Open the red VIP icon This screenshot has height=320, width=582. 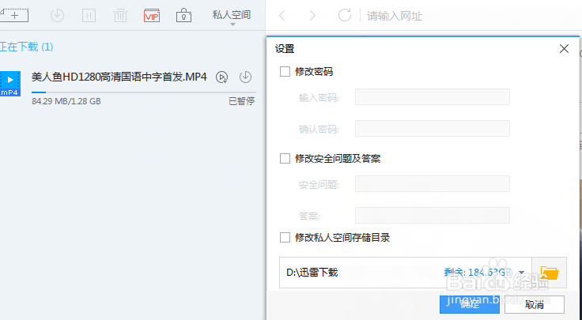[152, 16]
